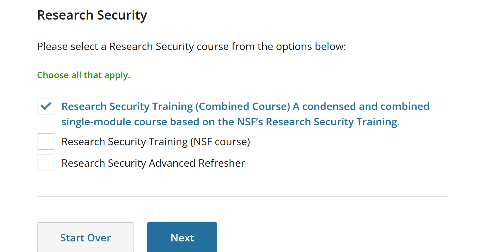Click the "Research Security Training (Combined Course)" label

point(176,106)
